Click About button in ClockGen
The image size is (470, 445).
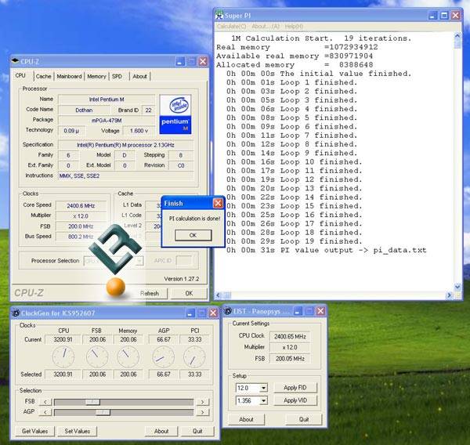tap(161, 431)
